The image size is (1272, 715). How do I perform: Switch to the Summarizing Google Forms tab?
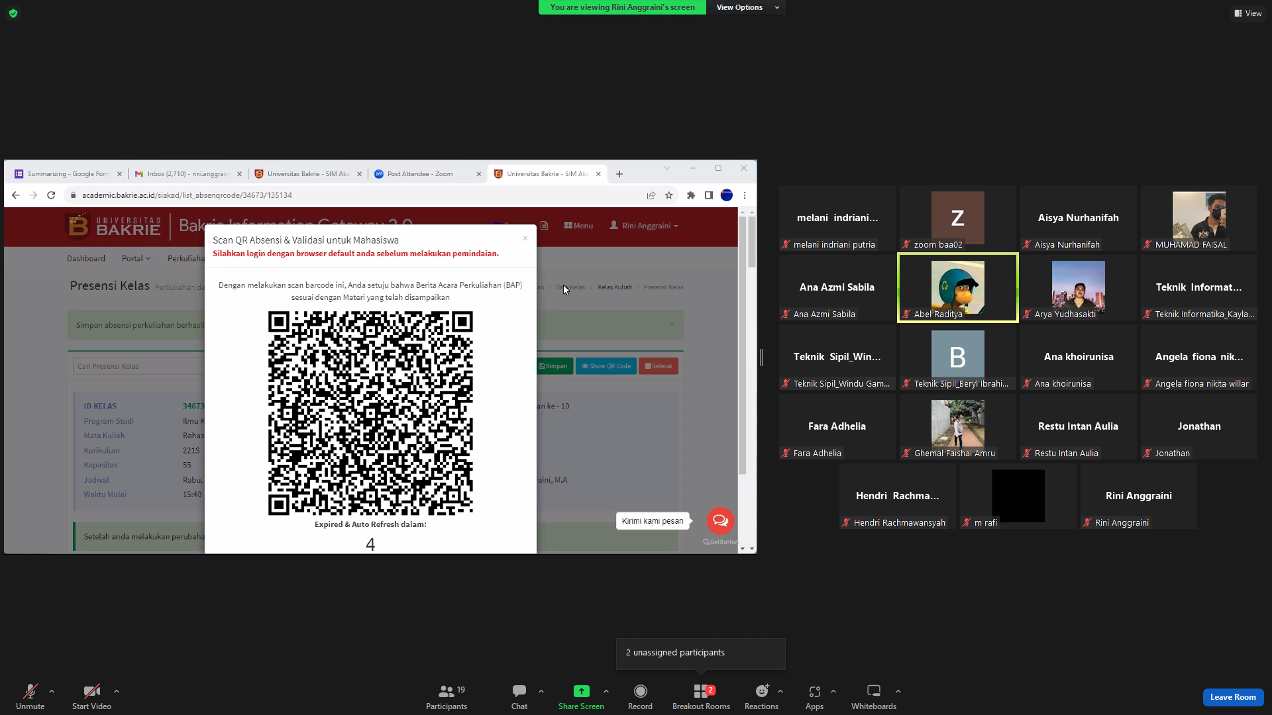point(68,174)
